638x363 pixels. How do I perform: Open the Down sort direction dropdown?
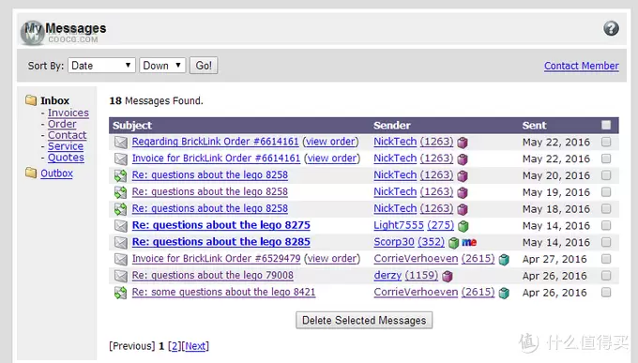point(162,66)
